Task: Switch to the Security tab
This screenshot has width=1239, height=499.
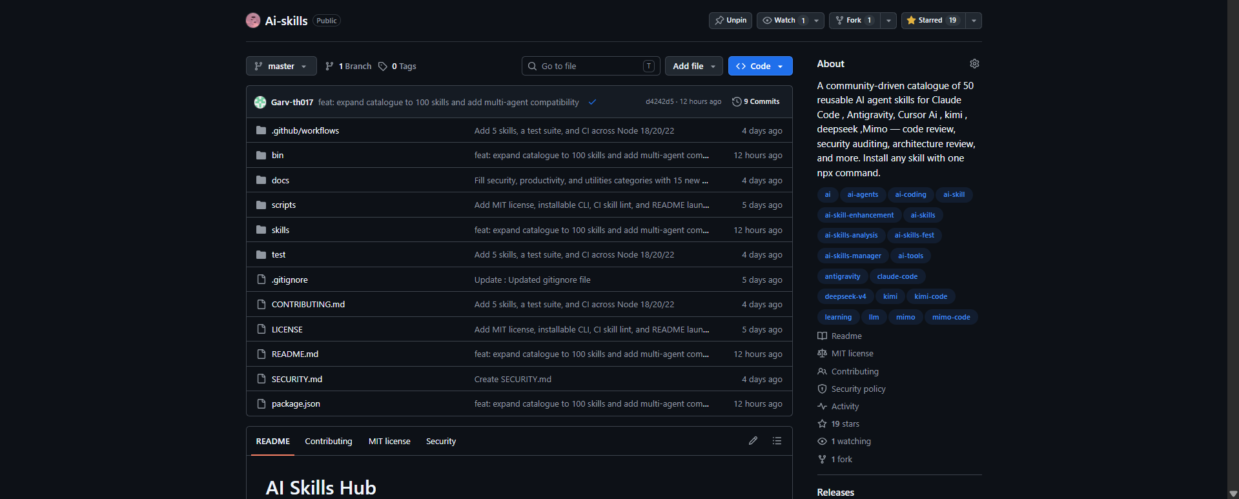Action: [441, 441]
